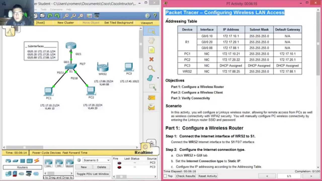Click the Paste toolbar icon
The height and width of the screenshot is (181, 322).
click(42, 16)
